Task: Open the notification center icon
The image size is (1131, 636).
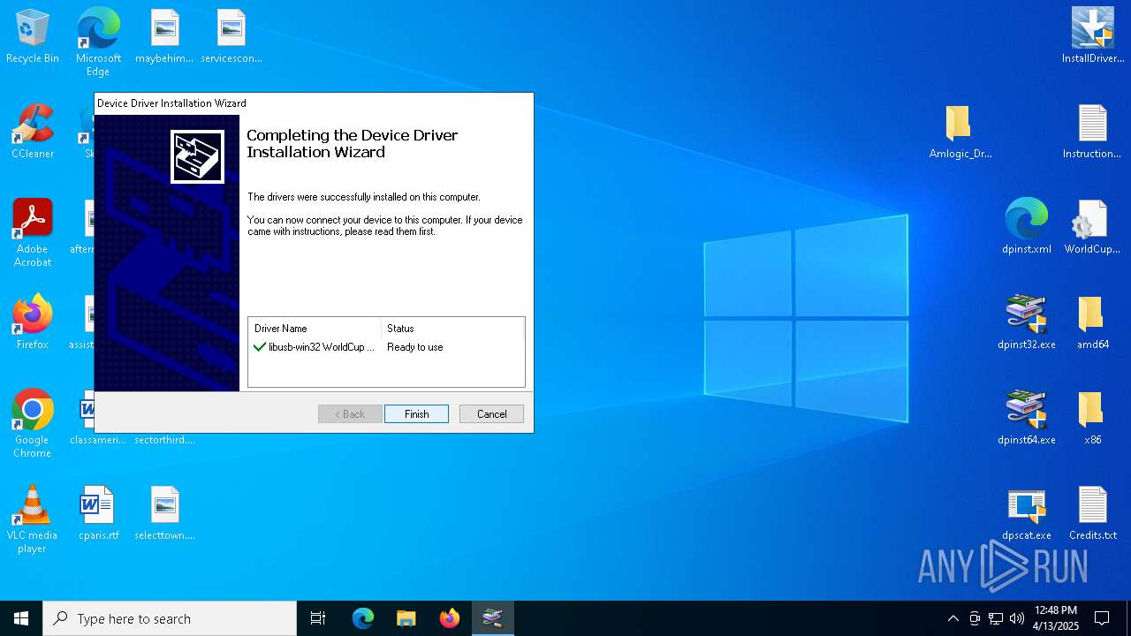Action: coord(1102,618)
